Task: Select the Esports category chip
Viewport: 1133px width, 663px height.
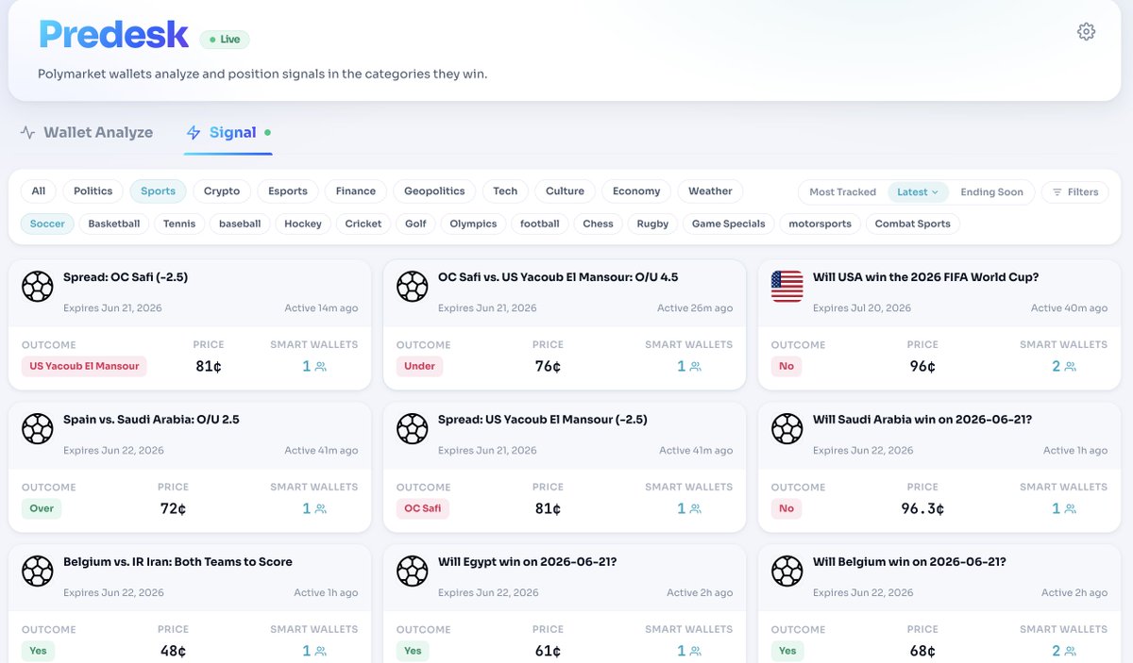Action: tap(288, 191)
